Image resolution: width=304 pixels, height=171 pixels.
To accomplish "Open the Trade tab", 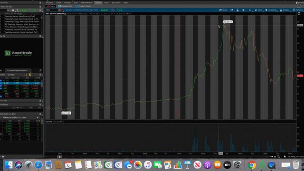I will tap(58, 3).
